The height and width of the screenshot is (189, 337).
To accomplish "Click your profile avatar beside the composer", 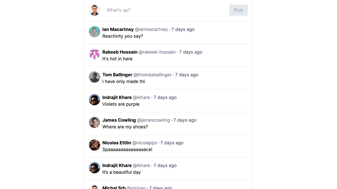I will [x=95, y=10].
